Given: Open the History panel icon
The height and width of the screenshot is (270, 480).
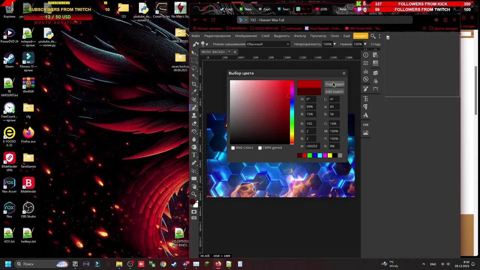Looking at the screenshot, I should click(x=375, y=55).
